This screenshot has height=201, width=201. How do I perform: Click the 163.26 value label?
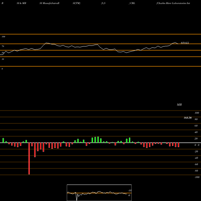point(188,118)
